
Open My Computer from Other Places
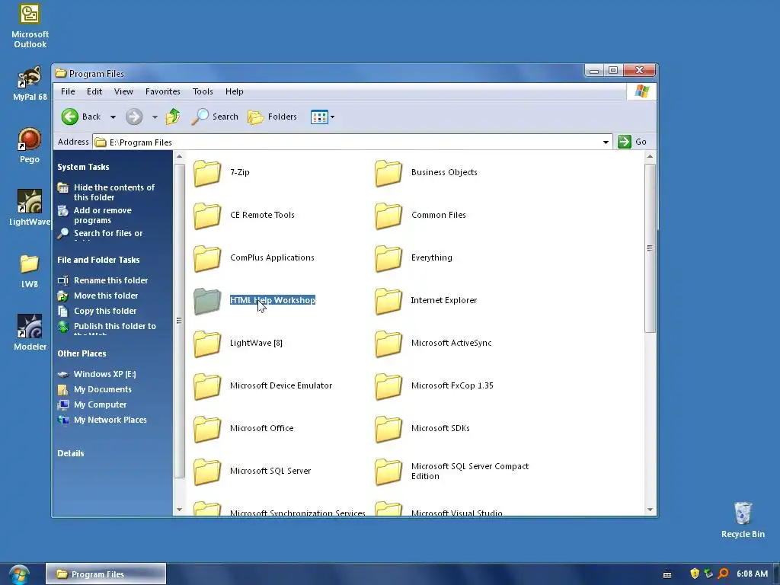(x=92, y=405)
